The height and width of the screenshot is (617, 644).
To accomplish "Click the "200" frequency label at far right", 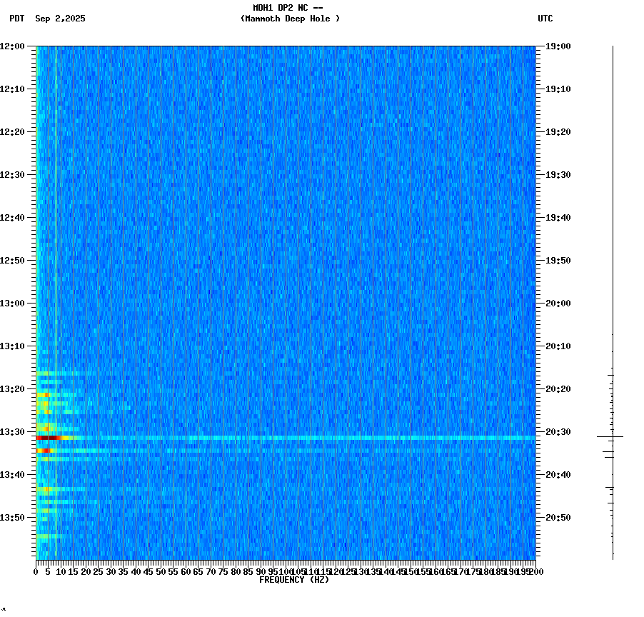I will tap(534, 571).
